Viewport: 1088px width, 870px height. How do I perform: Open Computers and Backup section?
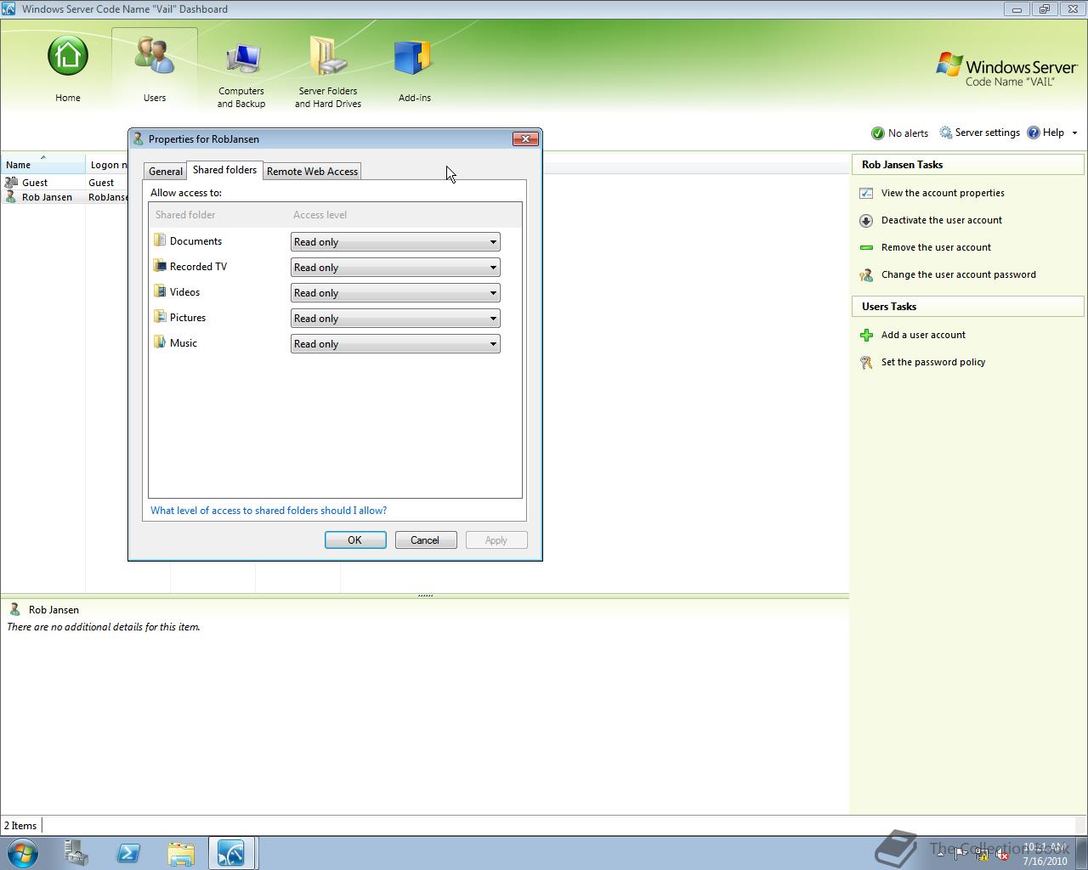click(241, 75)
